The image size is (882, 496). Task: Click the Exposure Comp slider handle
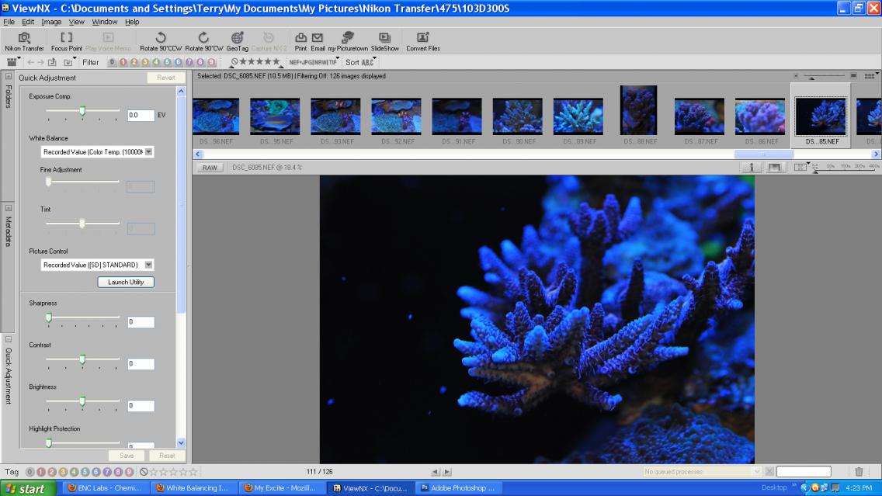tap(82, 111)
